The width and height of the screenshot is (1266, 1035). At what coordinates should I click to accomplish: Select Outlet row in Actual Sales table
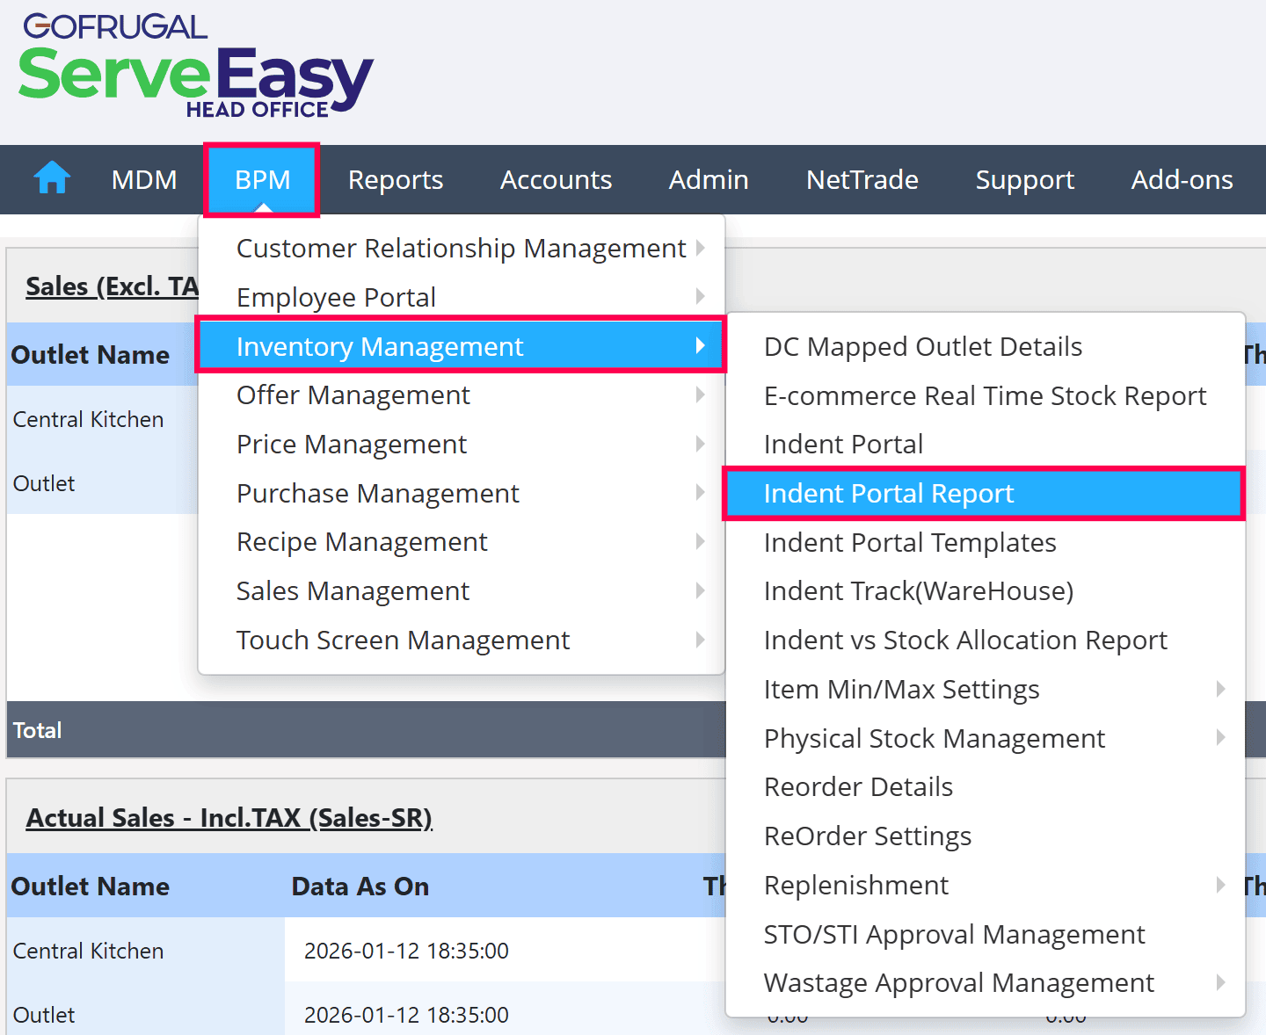44,1015
